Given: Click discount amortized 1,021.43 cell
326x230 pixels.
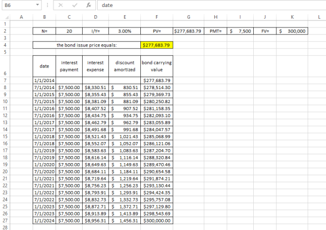Looking at the screenshot, I should pos(125,137).
